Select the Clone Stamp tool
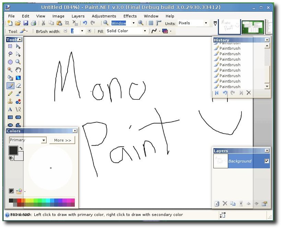This screenshot has height=229, width=282. pos(10,101)
